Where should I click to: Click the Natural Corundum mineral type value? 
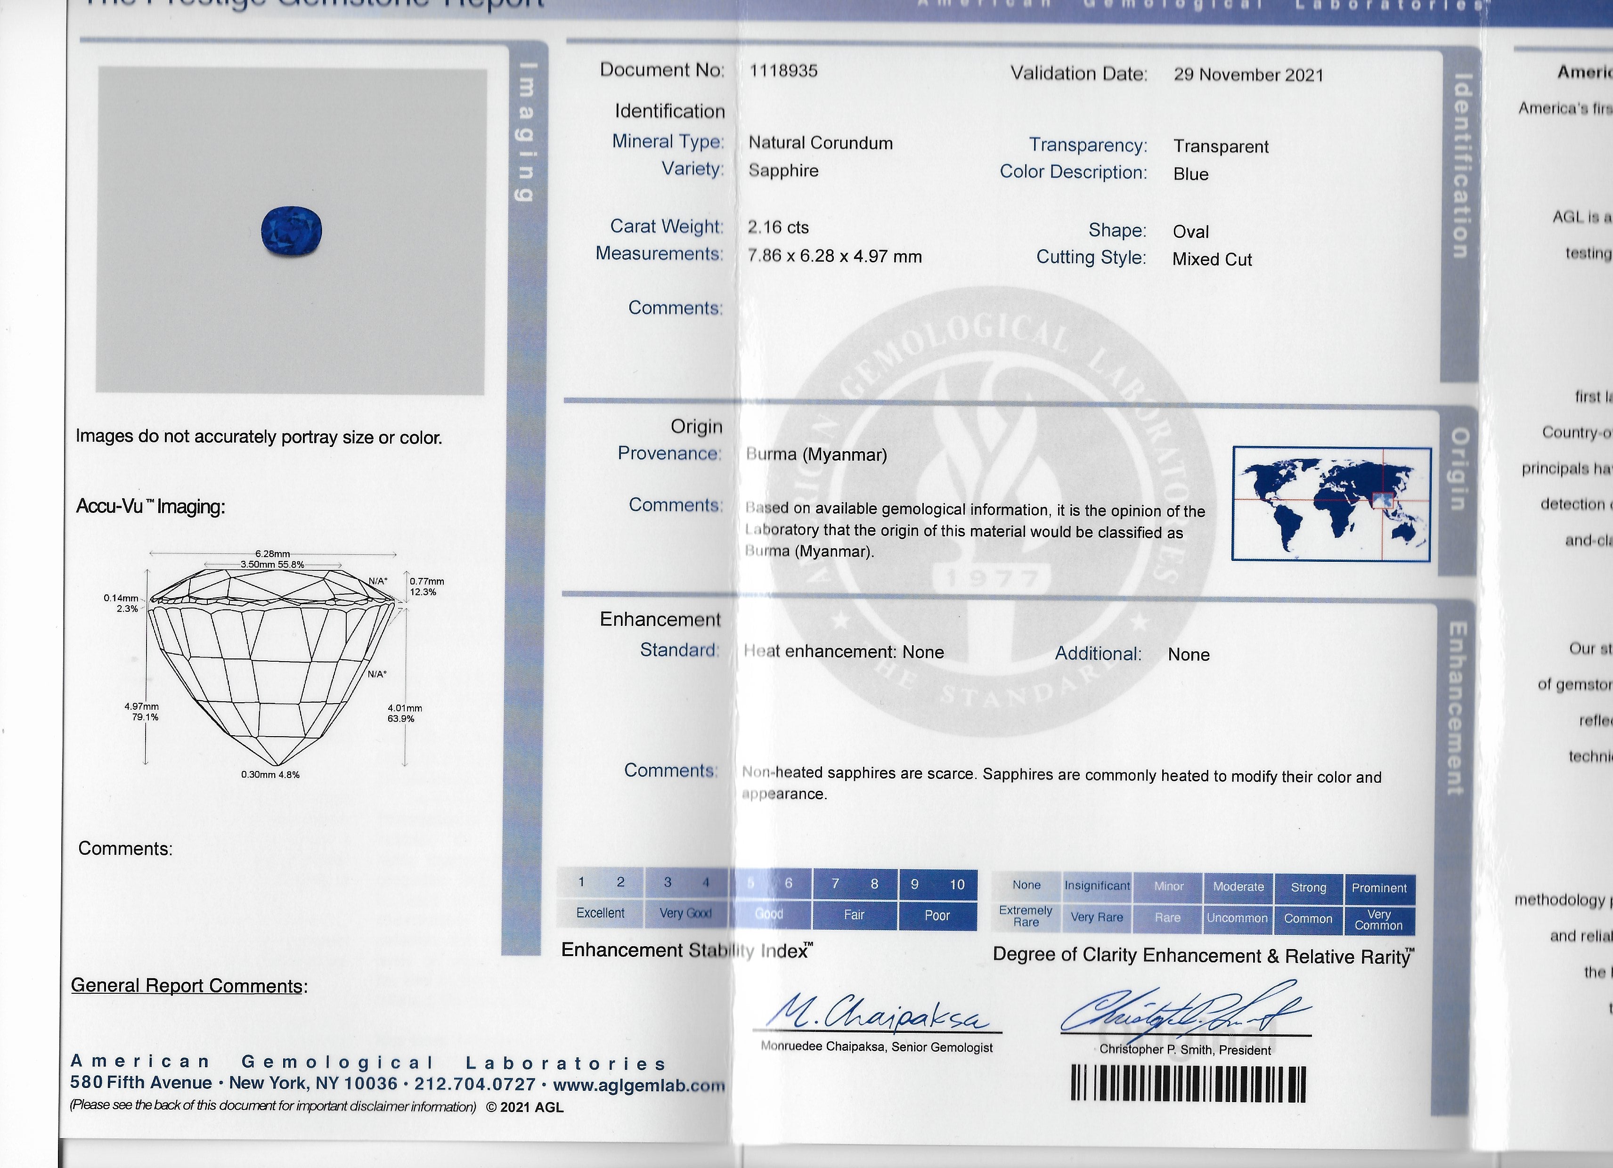tap(820, 143)
